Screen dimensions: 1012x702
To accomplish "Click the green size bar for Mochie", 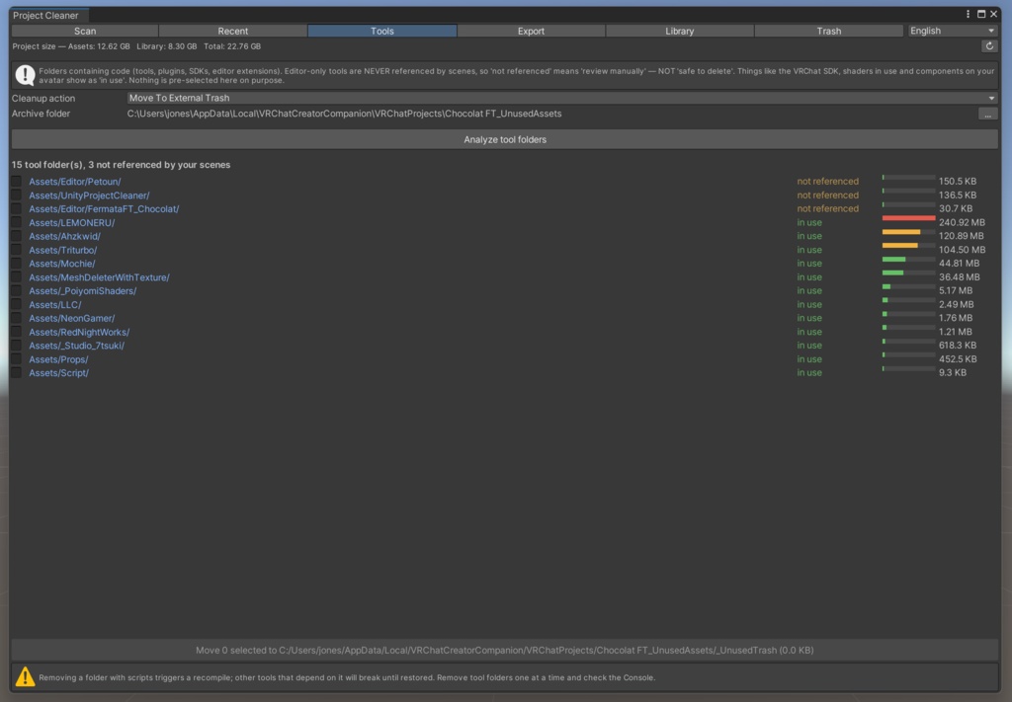I will click(893, 259).
